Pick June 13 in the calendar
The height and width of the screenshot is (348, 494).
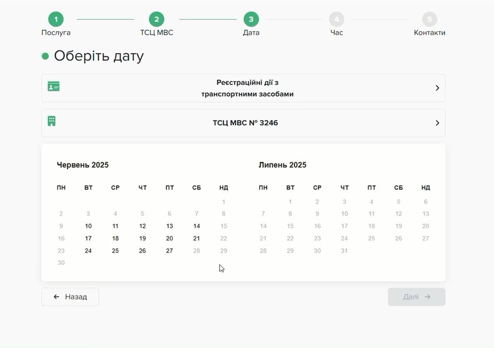point(169,226)
